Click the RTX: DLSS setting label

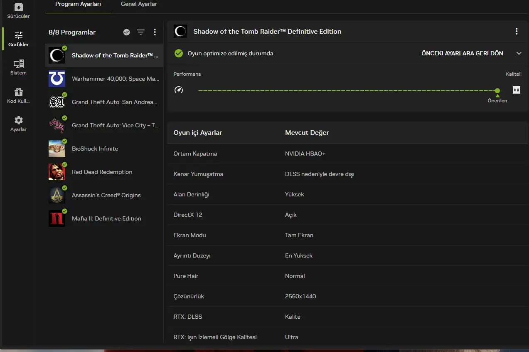[188, 317]
